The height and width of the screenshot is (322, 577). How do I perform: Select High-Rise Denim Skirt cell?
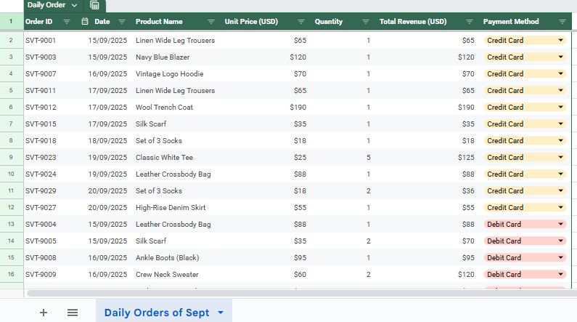tap(171, 207)
